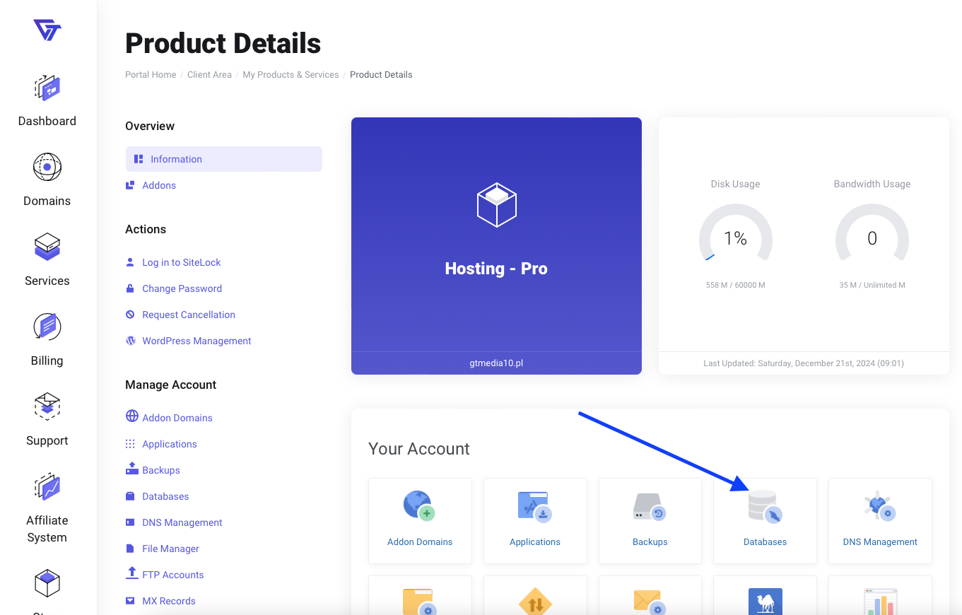Click the Databases tile label
The width and height of the screenshot is (962, 615).
pos(765,541)
